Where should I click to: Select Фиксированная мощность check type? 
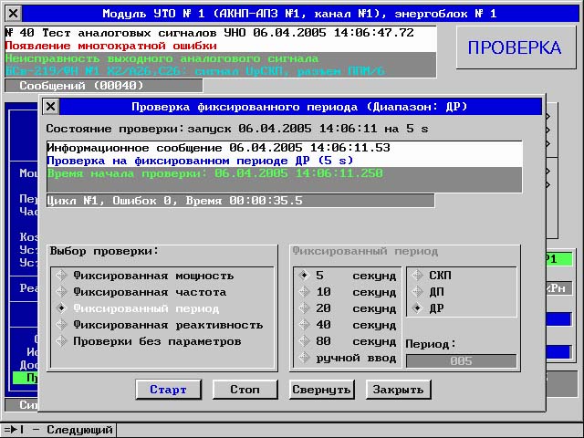[x=62, y=276]
